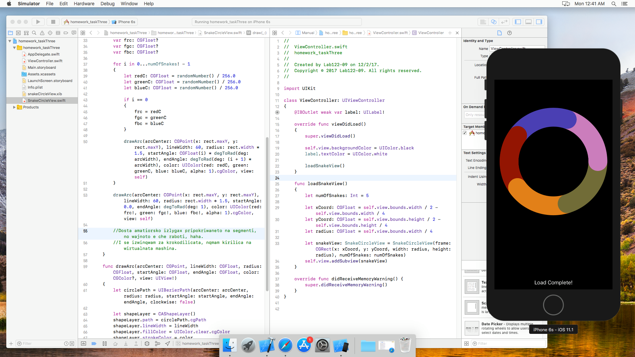
Task: Open Debug Memory Graph in debug bar
Action: tap(157, 343)
